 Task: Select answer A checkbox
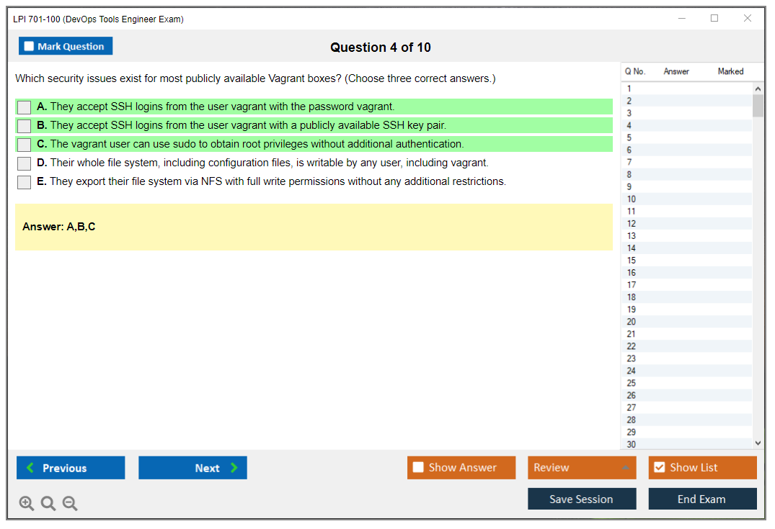tap(25, 107)
